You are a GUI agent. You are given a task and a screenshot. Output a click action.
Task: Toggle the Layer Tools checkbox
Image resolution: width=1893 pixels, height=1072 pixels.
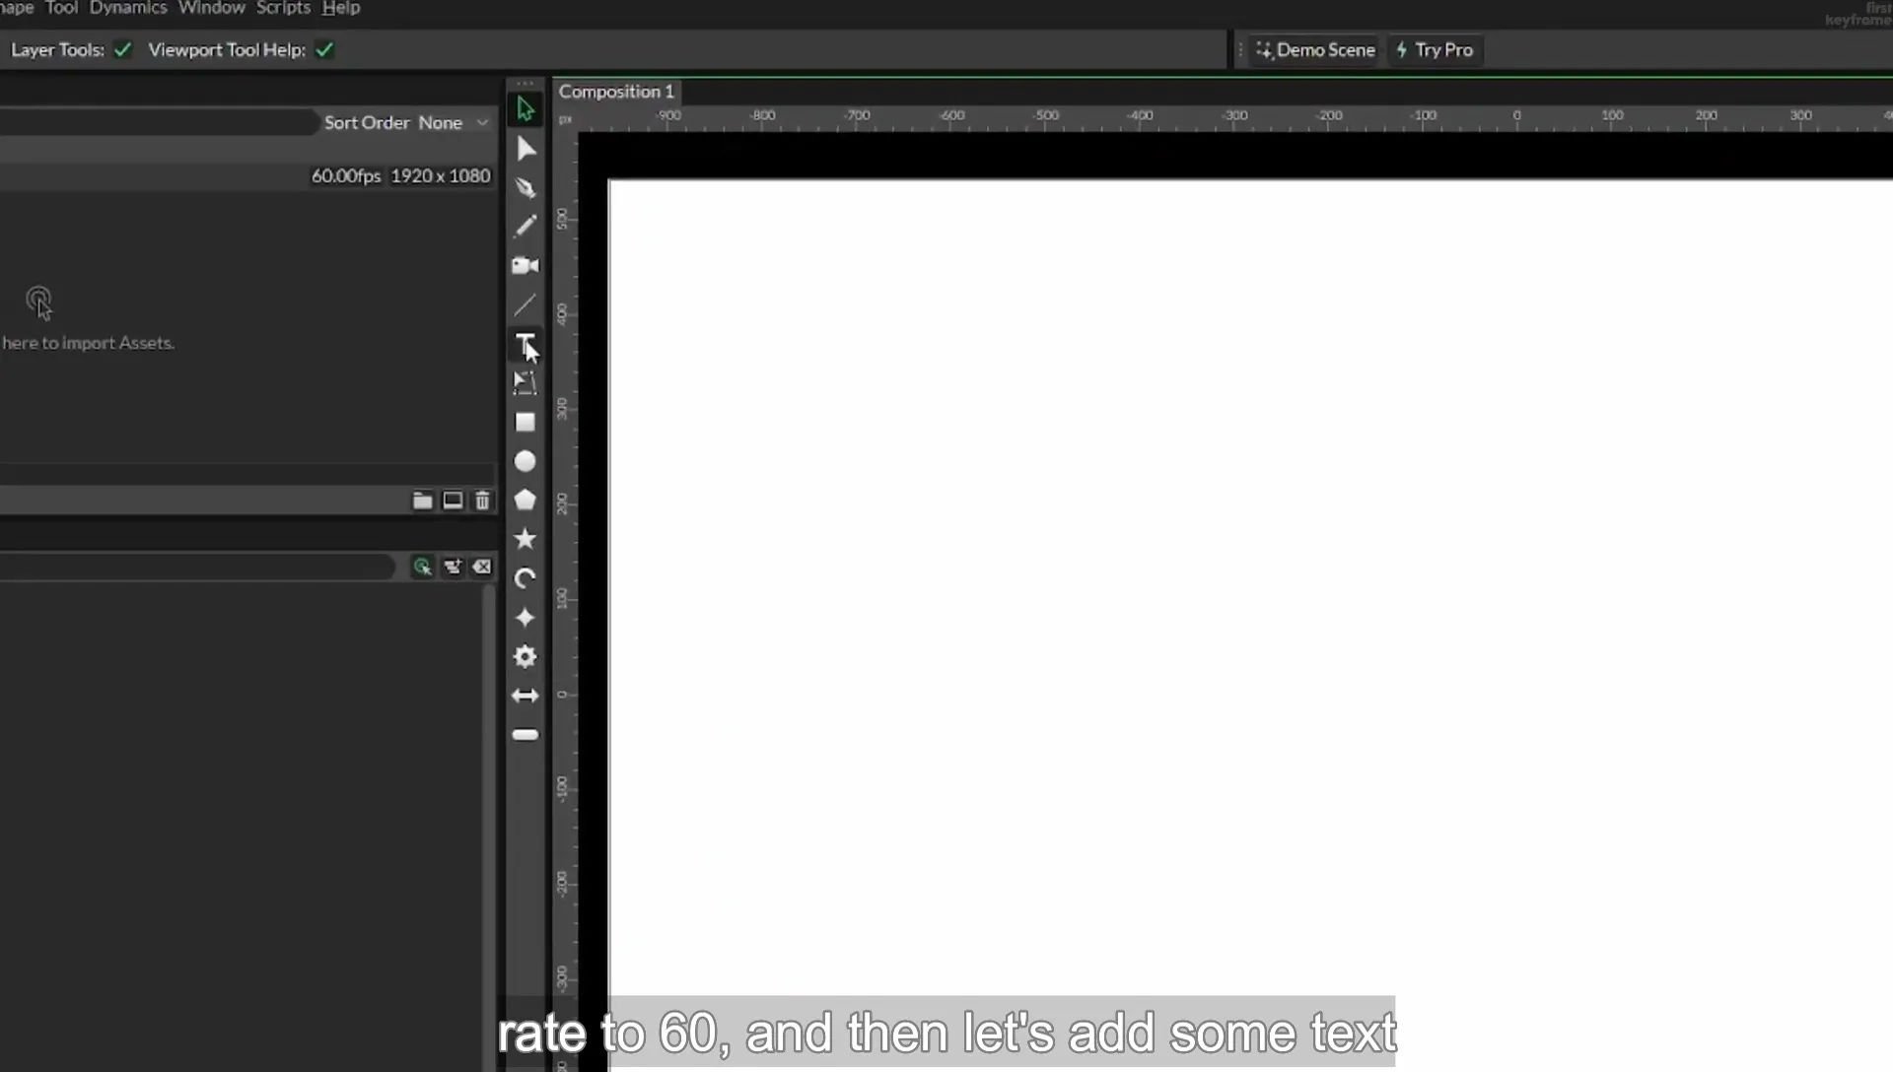coord(122,49)
